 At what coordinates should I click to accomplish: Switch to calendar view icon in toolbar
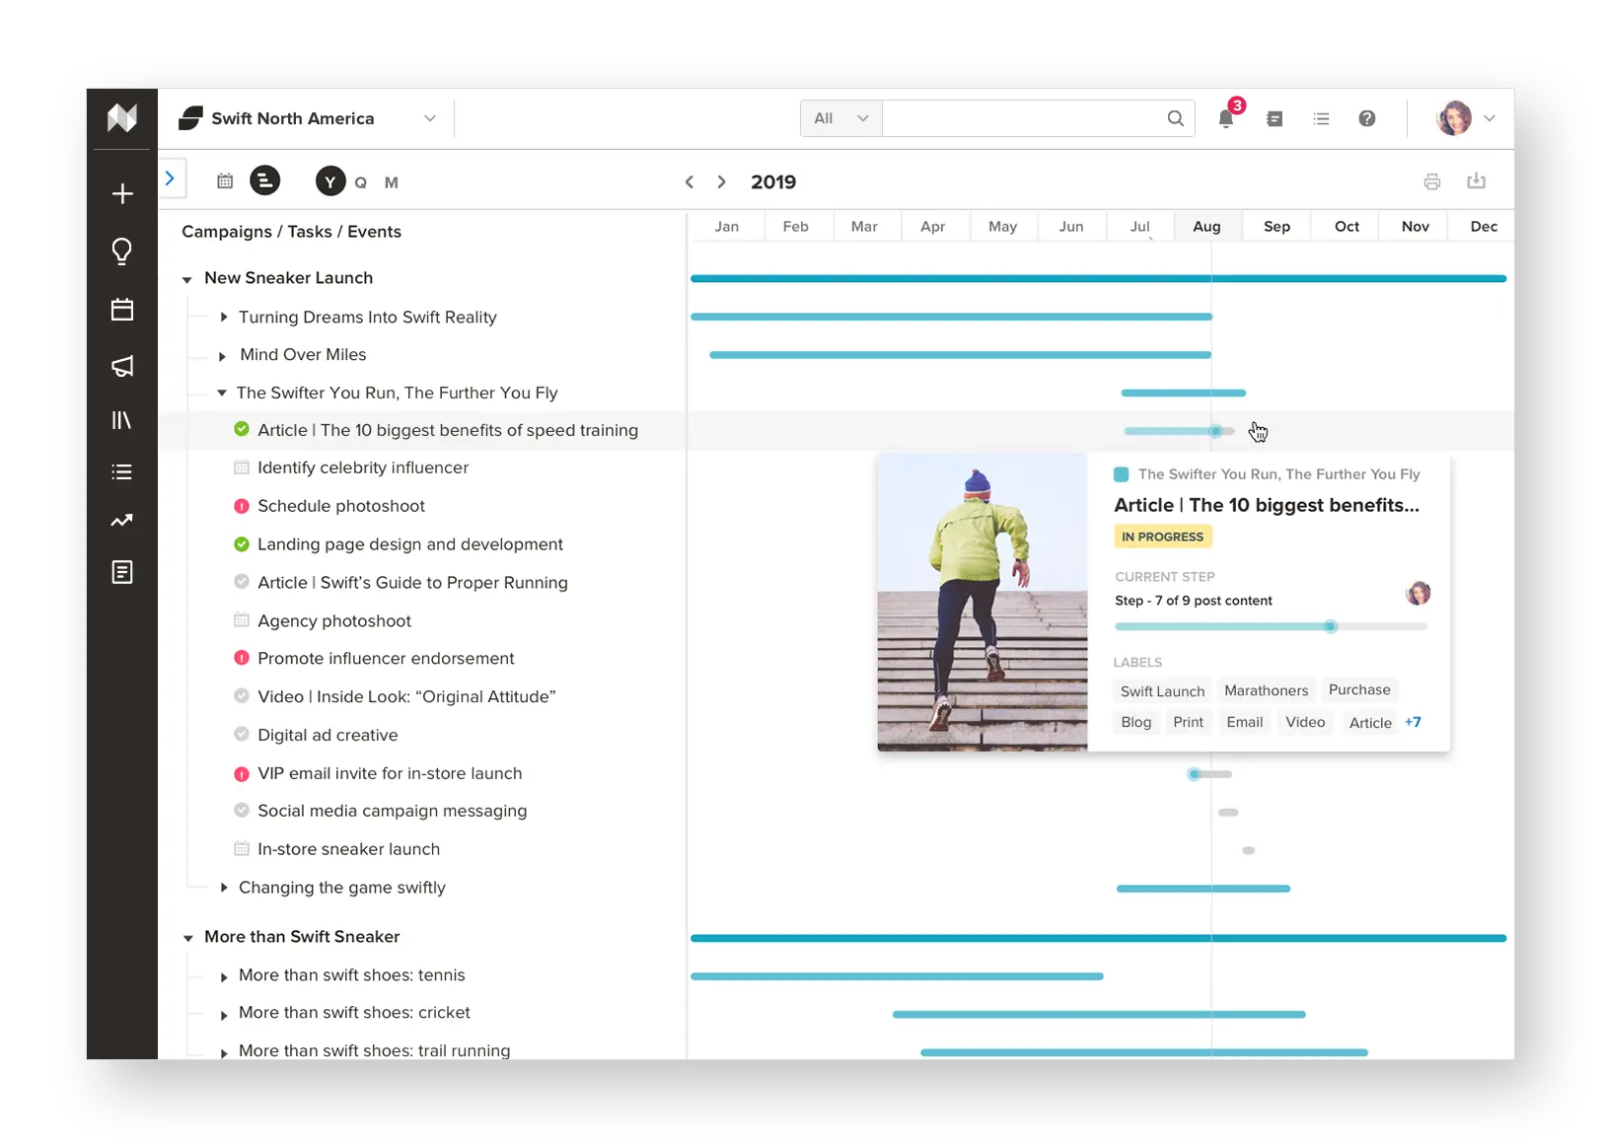click(x=225, y=181)
